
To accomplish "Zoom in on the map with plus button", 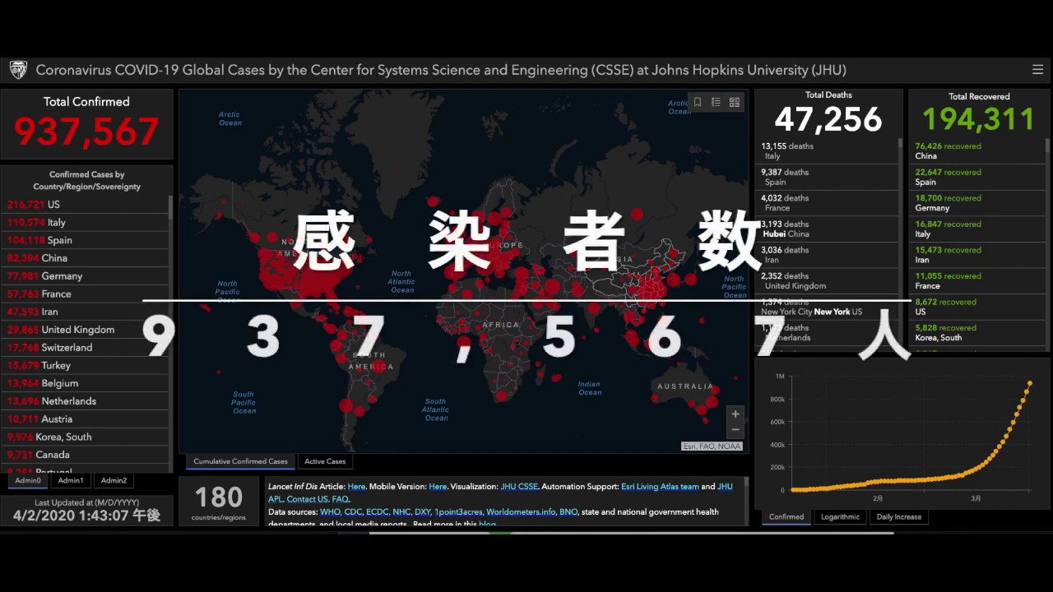I will pos(735,414).
